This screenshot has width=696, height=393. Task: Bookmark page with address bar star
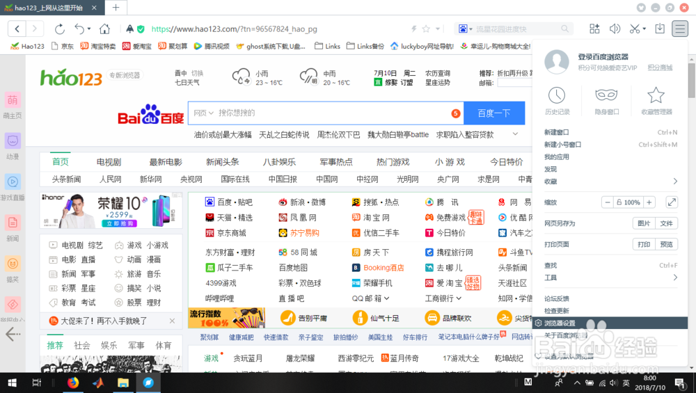426,29
